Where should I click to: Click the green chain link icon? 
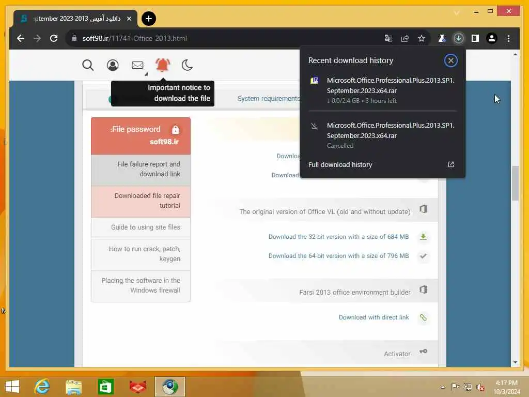pos(423,318)
